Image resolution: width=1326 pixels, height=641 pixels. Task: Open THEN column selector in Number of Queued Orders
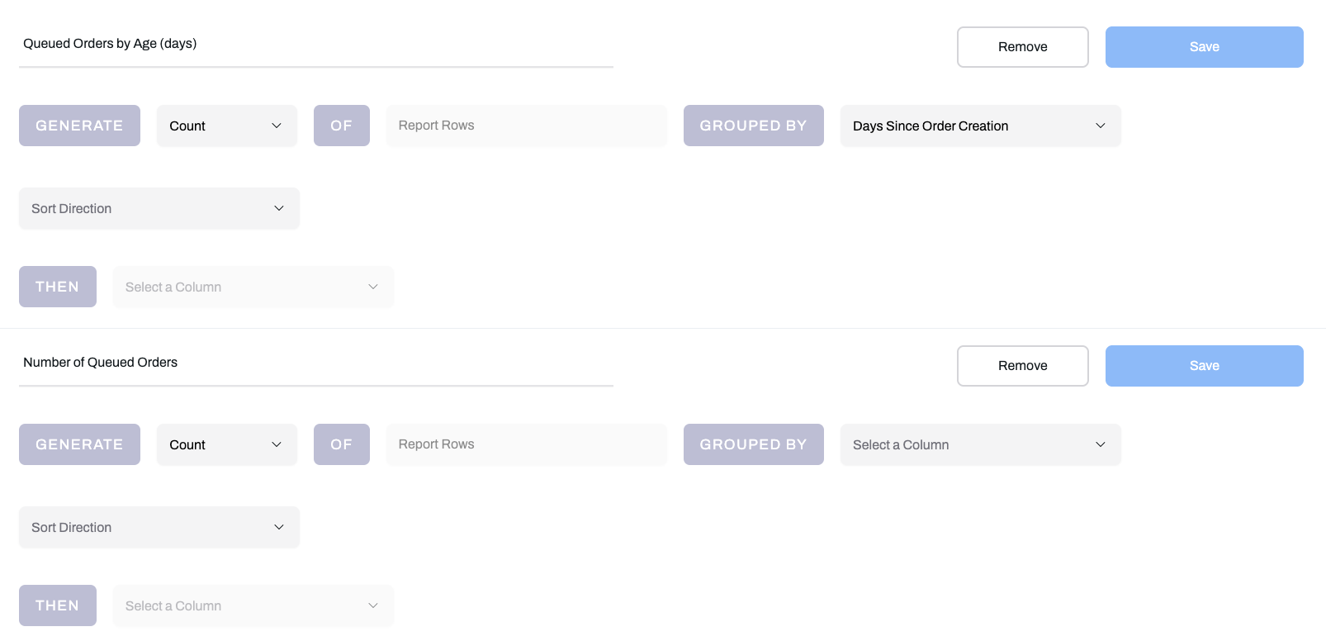[x=253, y=605]
